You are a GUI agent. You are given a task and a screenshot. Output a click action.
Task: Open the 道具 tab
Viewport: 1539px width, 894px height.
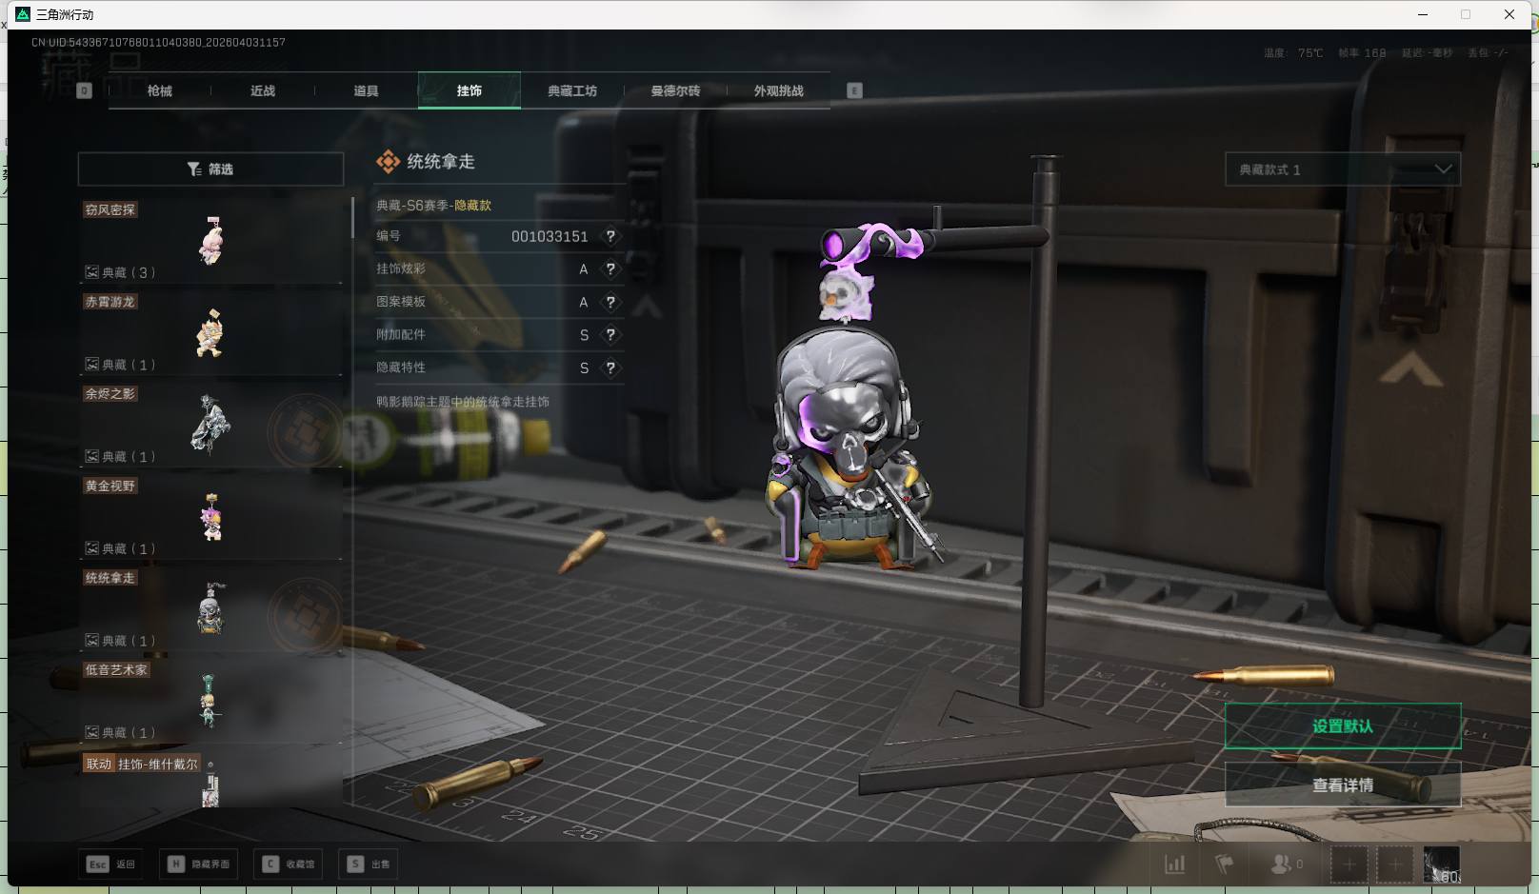point(366,90)
